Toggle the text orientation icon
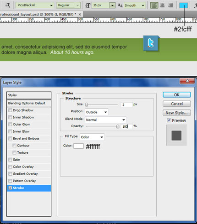 (x=7, y=5)
